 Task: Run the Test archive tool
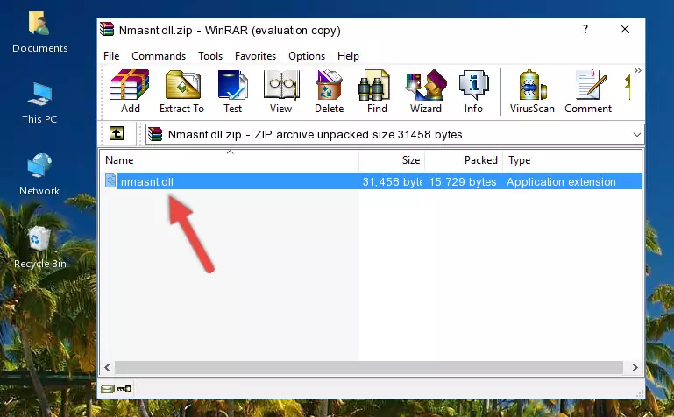[232, 91]
